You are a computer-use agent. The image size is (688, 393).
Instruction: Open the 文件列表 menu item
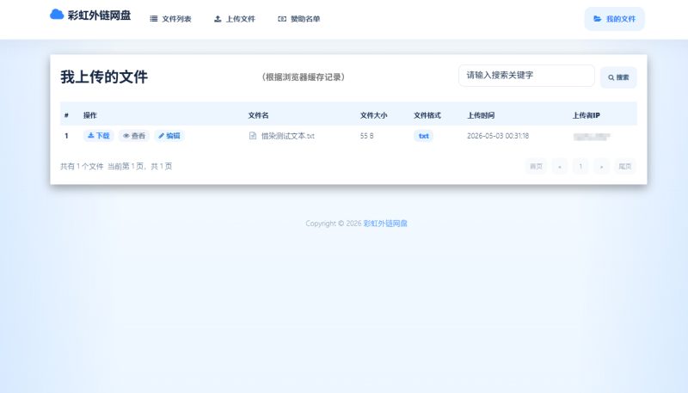point(170,19)
